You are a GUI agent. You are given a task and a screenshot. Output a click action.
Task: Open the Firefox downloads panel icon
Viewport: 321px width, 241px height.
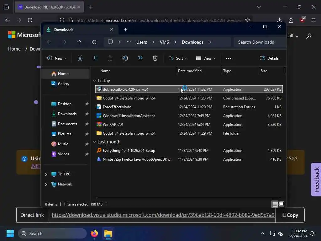pyautogui.click(x=279, y=20)
